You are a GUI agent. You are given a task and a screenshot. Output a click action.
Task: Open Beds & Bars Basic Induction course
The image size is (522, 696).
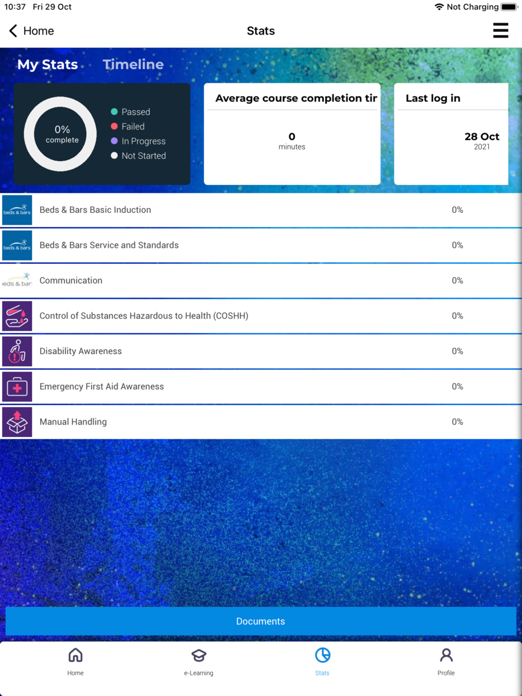coord(261,210)
